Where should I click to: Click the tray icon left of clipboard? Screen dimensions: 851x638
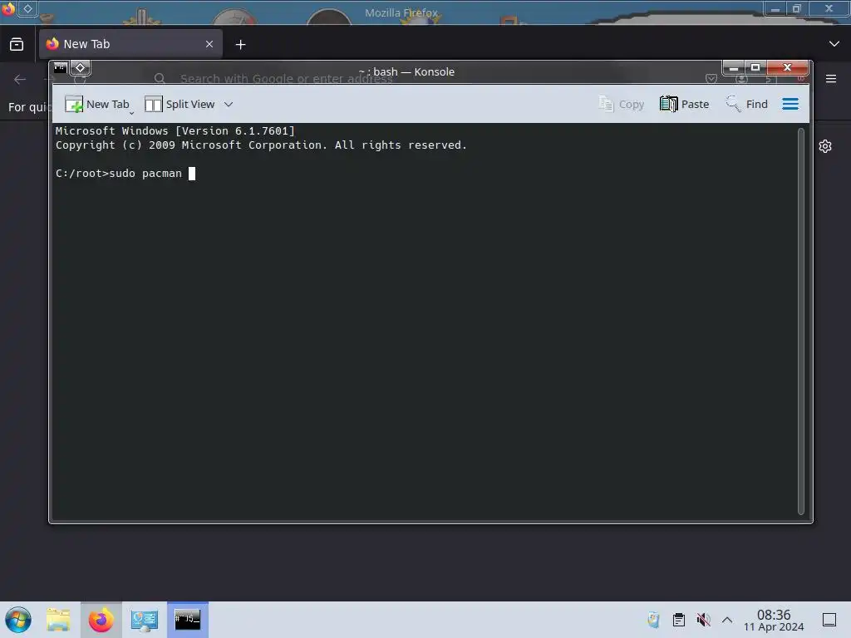point(653,620)
